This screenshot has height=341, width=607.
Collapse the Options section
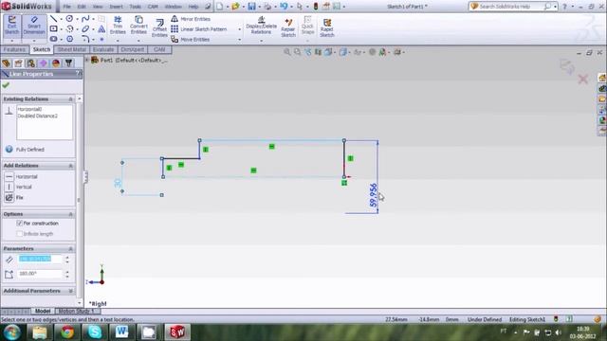coord(70,214)
